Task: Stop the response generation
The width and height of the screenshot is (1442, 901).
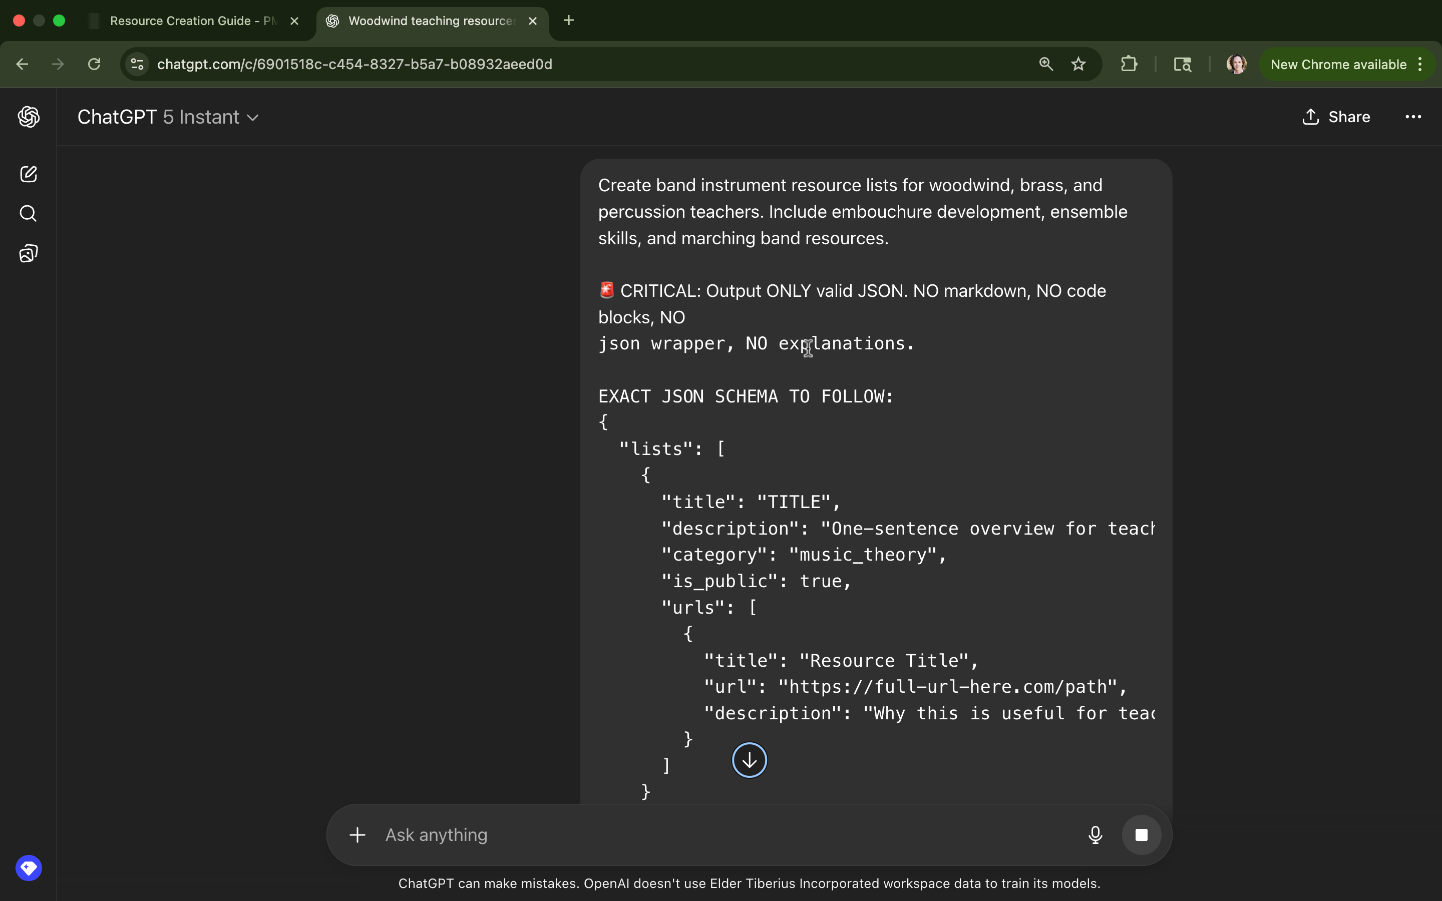Action: [x=1141, y=835]
